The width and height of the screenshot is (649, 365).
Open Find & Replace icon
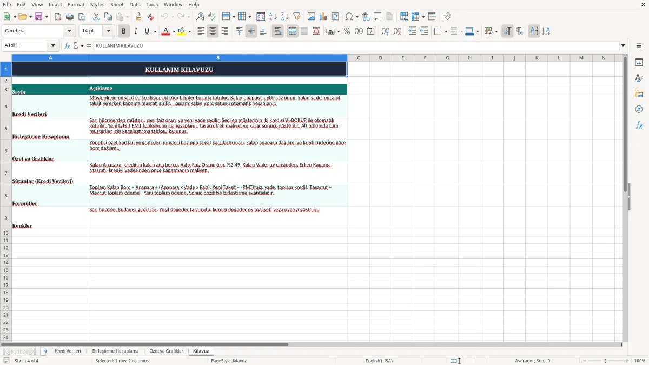[x=200, y=17]
